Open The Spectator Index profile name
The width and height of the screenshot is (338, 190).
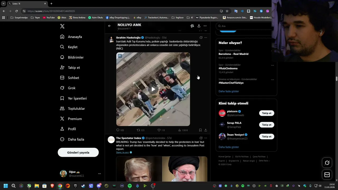[129, 138]
